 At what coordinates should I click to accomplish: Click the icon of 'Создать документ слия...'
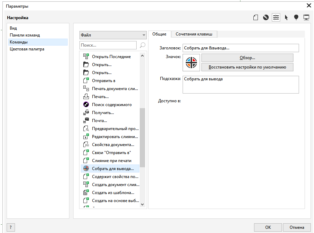(x=86, y=184)
